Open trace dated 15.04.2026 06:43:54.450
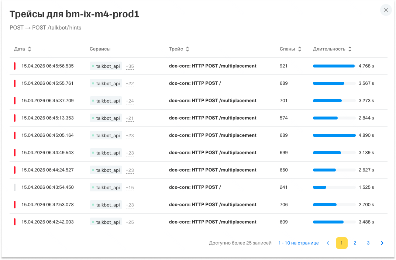This screenshot has height=260, width=396. (48, 187)
